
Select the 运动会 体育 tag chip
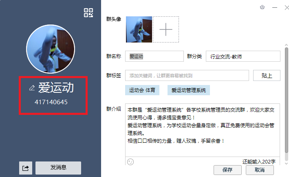[x=142, y=90]
